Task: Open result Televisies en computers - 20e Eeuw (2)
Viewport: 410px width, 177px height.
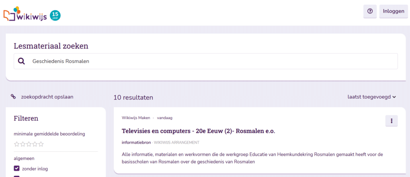Action: click(x=198, y=131)
